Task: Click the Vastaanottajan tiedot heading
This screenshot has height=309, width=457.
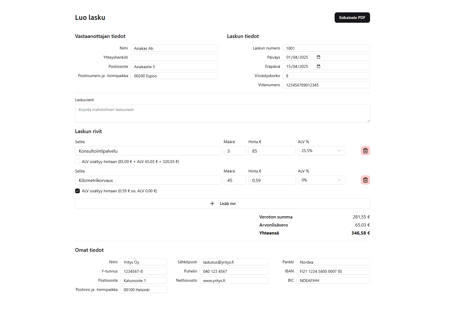Action: pos(100,36)
